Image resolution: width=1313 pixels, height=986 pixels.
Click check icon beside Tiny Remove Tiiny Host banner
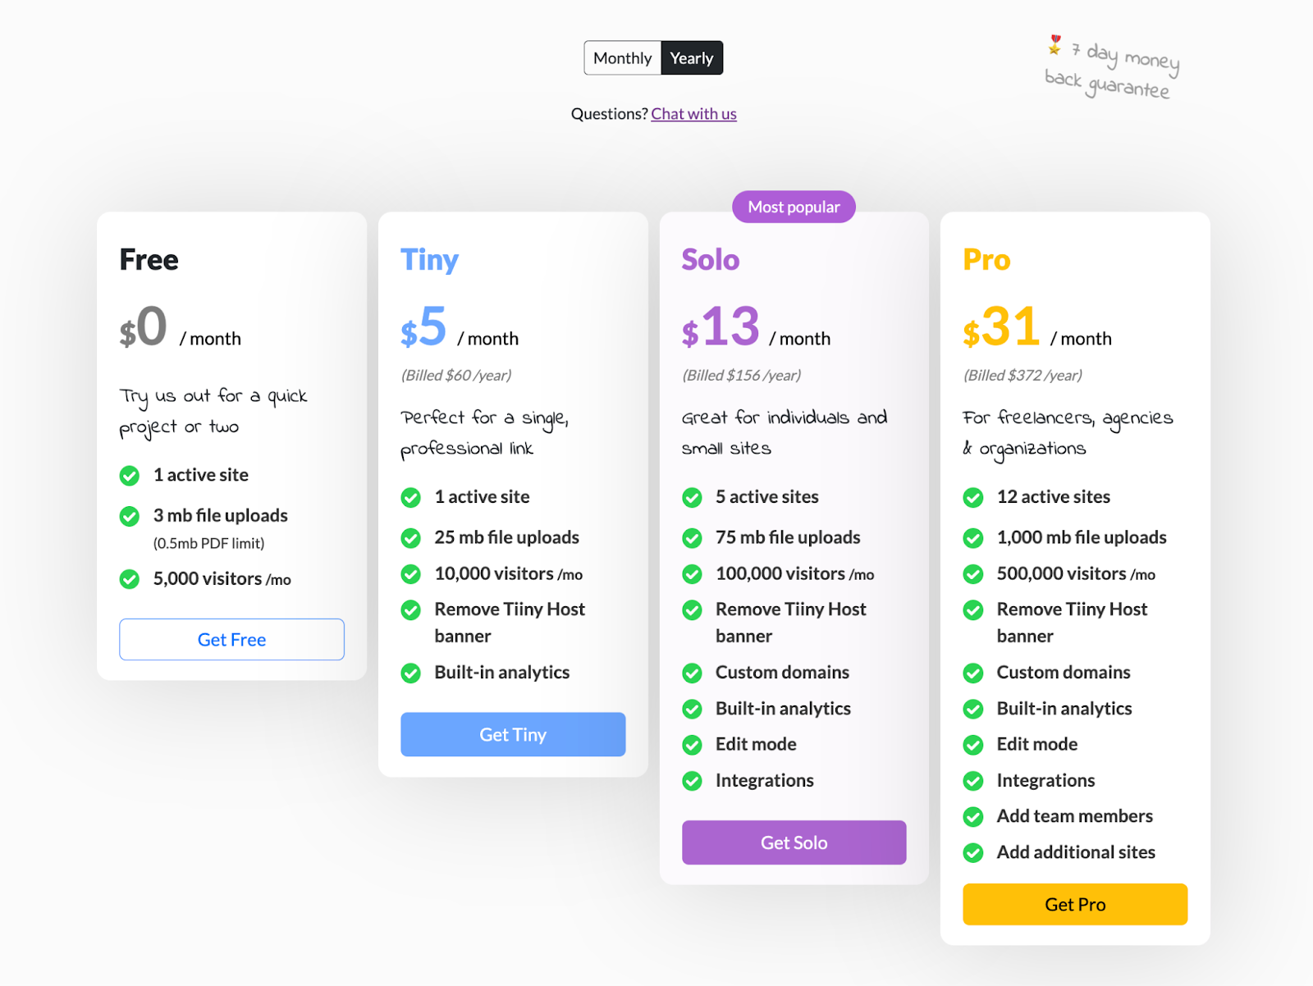(411, 610)
